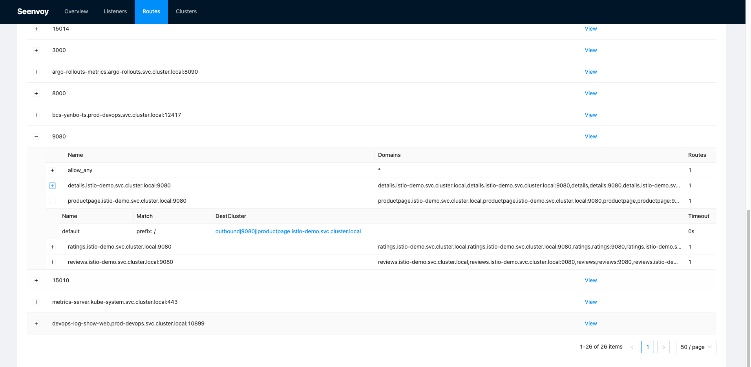Click View for metrics-server.kube-system route
This screenshot has width=751, height=367.
pos(590,302)
